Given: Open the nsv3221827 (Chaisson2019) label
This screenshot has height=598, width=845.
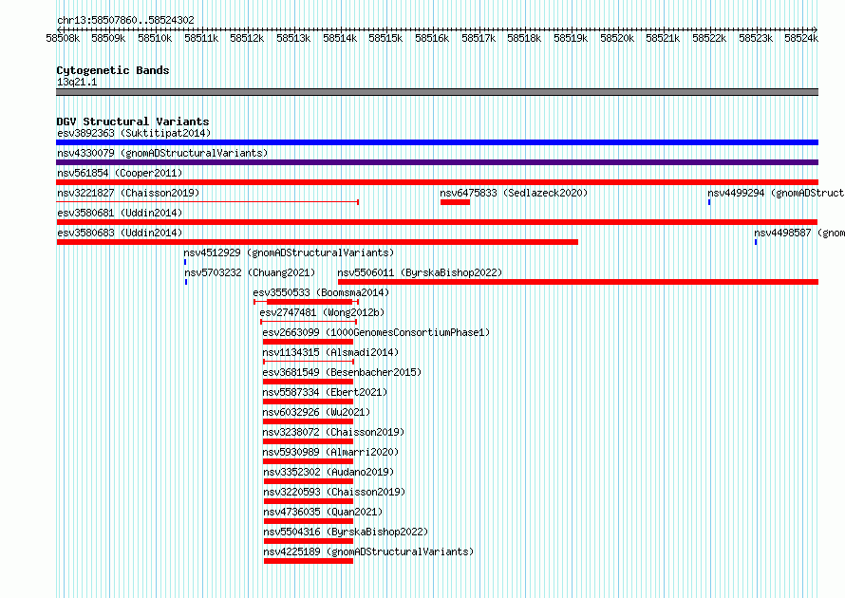Looking at the screenshot, I should 128,193.
